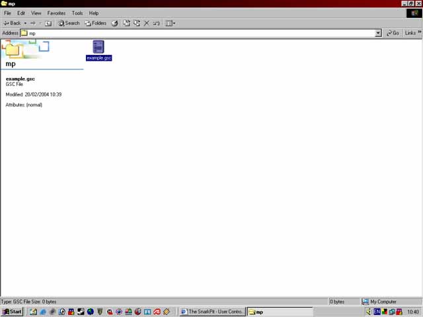The width and height of the screenshot is (423, 317).
Task: Click the History toolbar icon
Action: click(114, 23)
